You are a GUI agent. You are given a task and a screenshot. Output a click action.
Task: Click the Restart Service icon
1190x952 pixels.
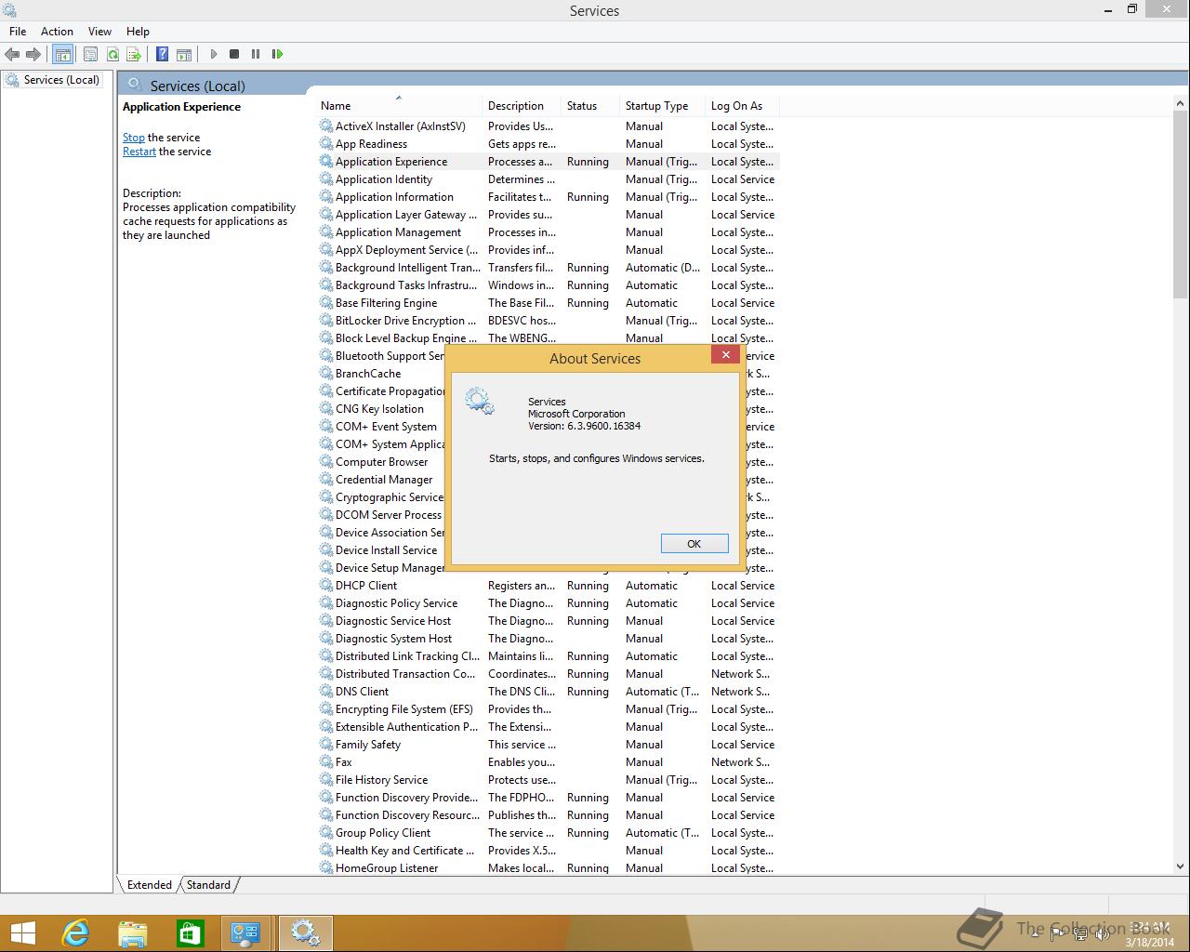click(x=277, y=54)
